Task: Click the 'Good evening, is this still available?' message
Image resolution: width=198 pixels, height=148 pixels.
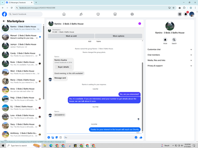Action: point(69,73)
